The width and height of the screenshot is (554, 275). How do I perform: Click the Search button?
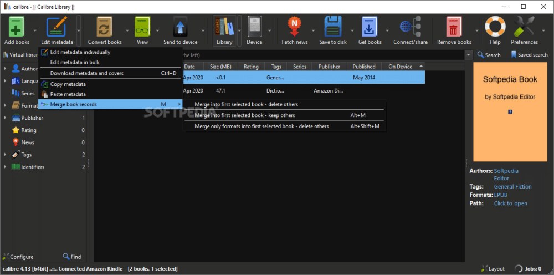[489, 55]
